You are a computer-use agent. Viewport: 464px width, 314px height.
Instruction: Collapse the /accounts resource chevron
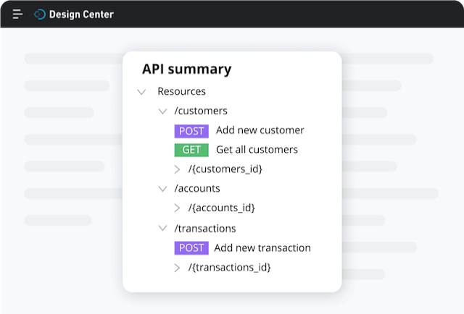click(162, 189)
